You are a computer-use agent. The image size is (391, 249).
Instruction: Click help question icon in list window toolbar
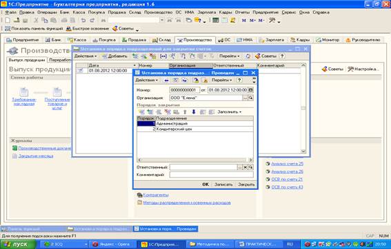pyautogui.click(x=282, y=56)
